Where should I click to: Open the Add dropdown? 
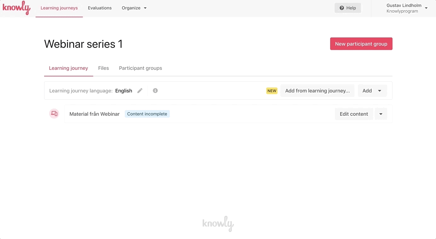(x=372, y=91)
